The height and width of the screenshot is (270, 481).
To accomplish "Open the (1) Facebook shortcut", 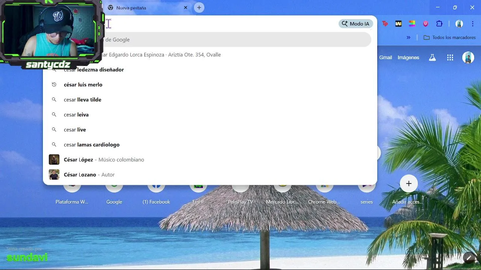I will pos(156,193).
